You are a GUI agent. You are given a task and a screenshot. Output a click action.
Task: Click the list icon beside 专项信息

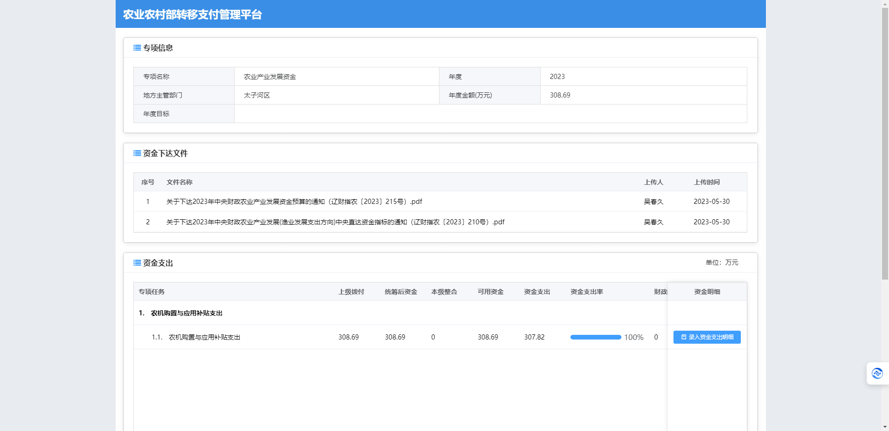137,48
